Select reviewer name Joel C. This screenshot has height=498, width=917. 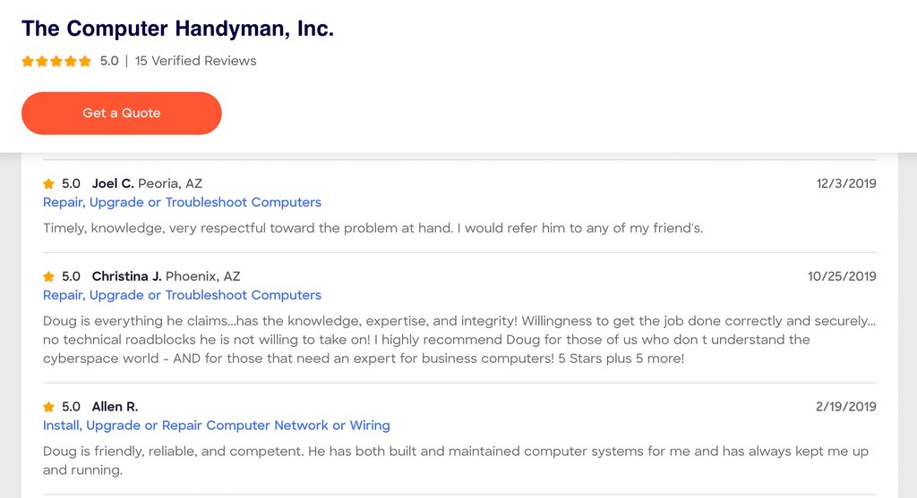[113, 183]
